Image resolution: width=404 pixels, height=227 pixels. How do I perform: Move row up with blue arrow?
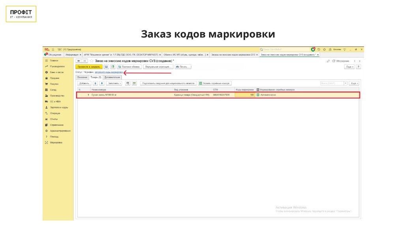point(95,84)
